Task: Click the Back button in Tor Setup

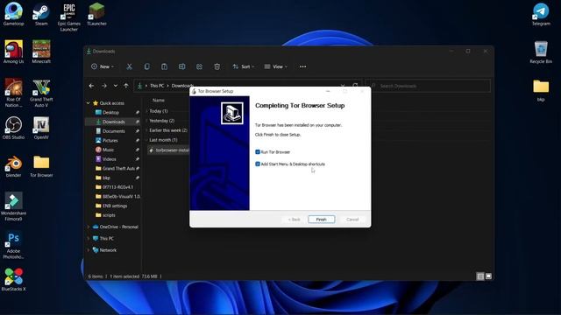Action: [295, 220]
